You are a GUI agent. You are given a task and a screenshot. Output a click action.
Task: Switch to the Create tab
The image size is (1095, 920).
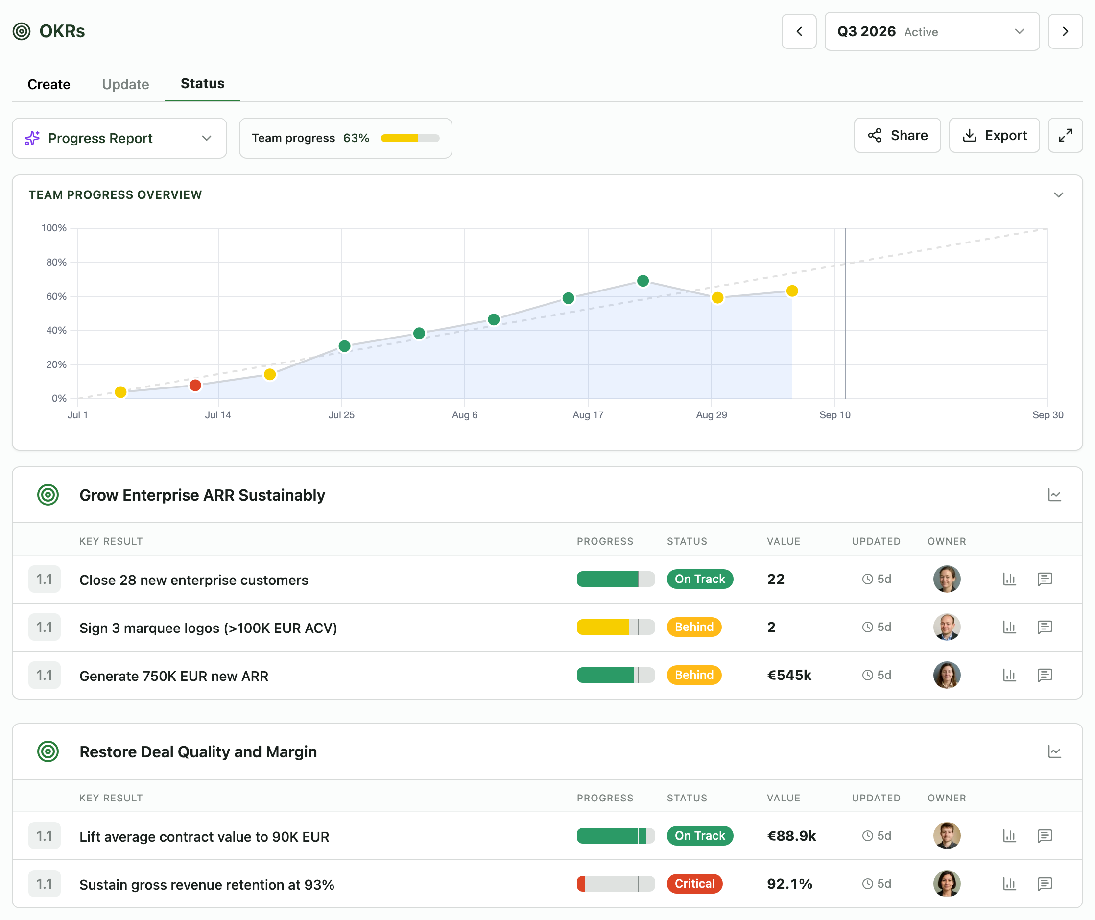point(49,84)
